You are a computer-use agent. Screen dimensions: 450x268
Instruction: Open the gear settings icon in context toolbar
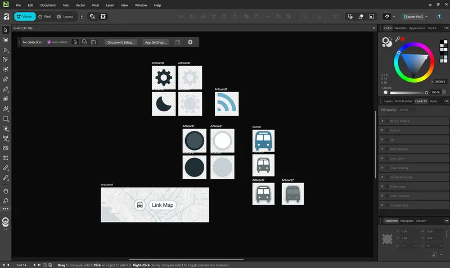[190, 42]
